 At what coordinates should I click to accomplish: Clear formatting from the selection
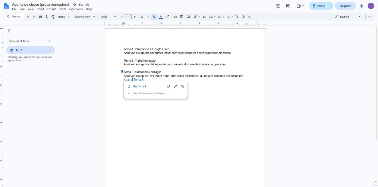249,17
